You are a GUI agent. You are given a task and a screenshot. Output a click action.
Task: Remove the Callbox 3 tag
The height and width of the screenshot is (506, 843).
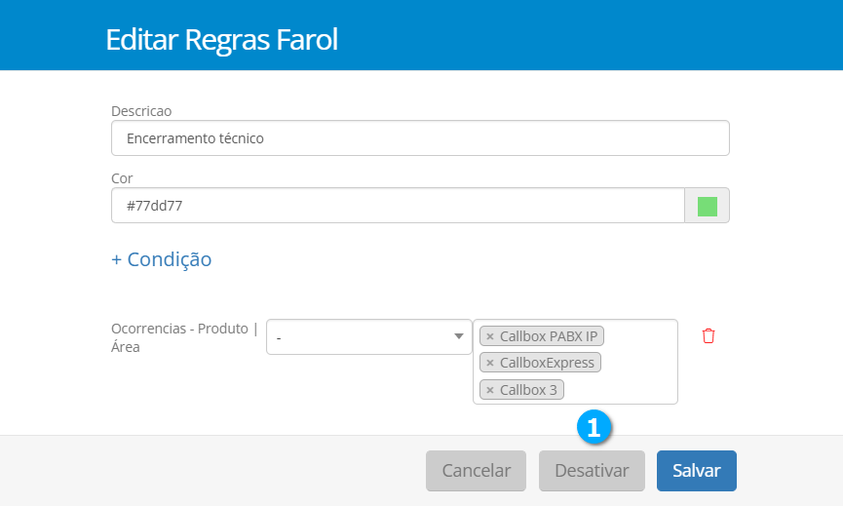[489, 390]
